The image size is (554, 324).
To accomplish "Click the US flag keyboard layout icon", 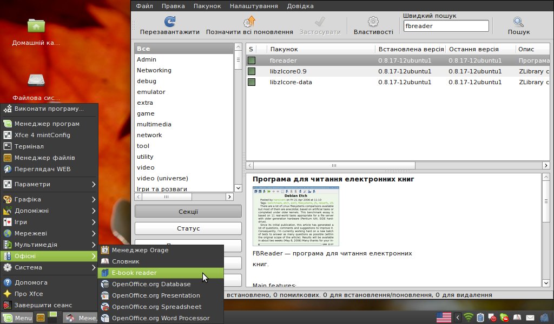I will click(444, 318).
